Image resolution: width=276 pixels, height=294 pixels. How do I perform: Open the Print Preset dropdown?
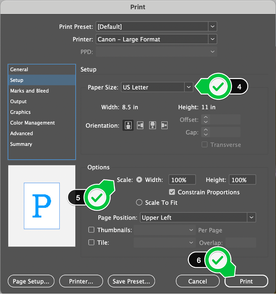point(156,27)
